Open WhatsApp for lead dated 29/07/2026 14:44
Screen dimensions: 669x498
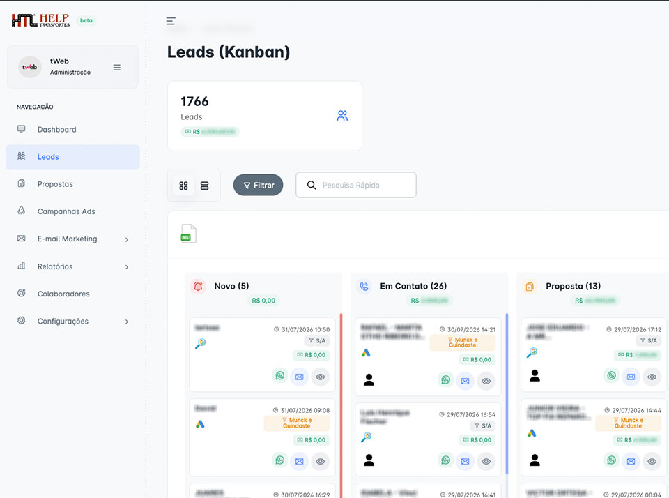611,460
